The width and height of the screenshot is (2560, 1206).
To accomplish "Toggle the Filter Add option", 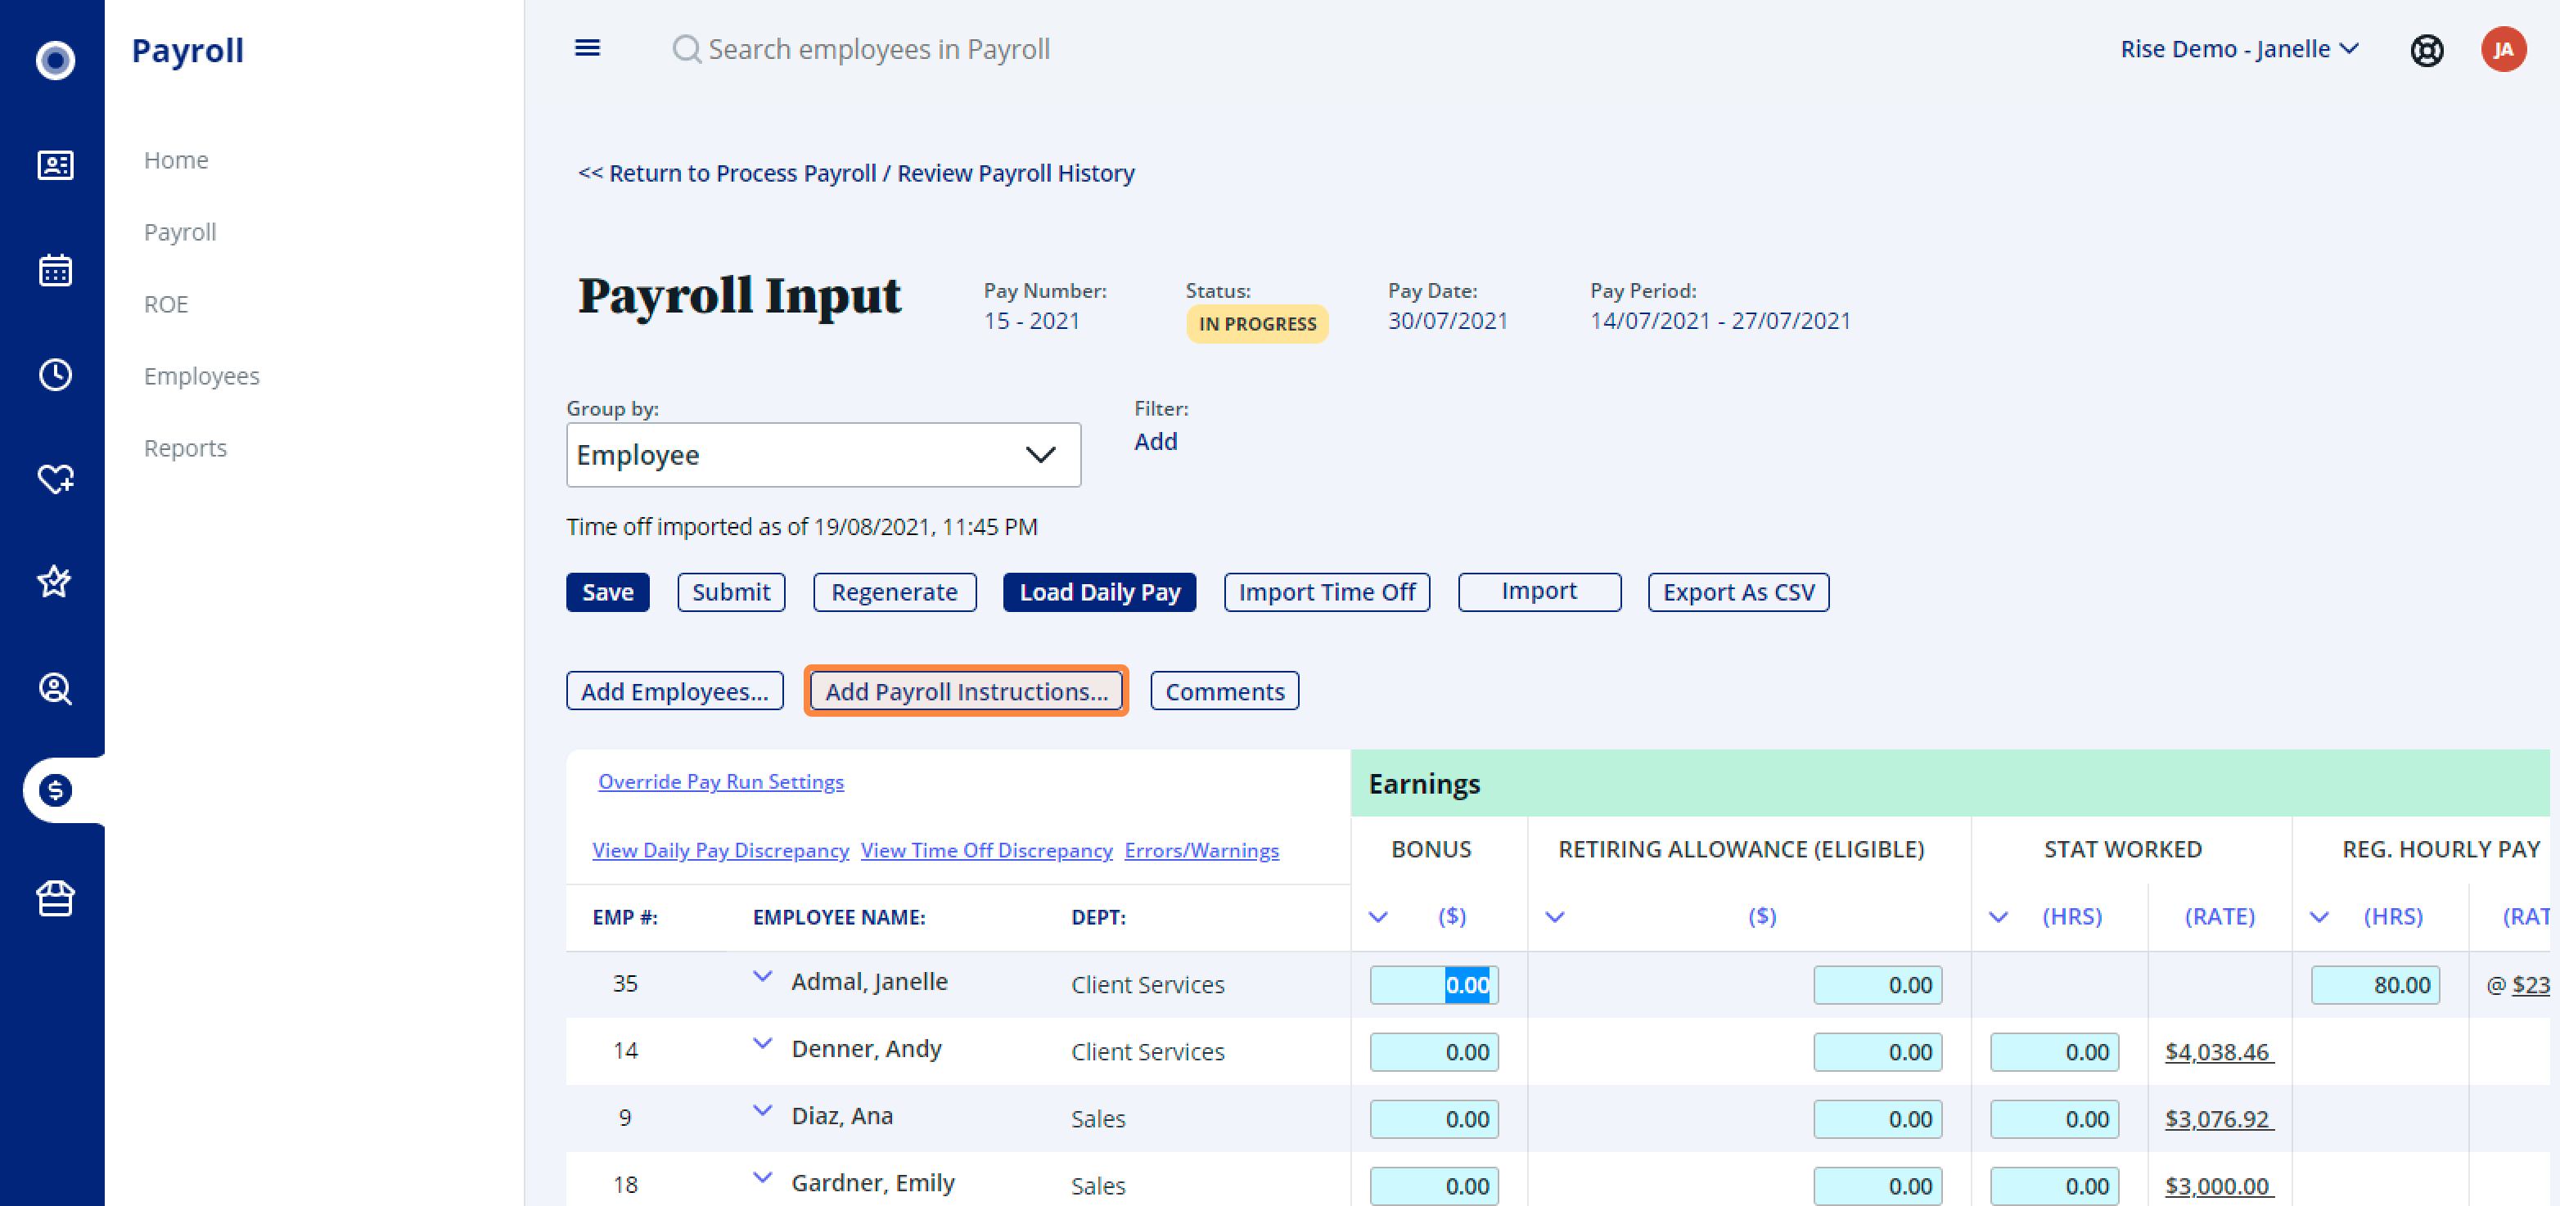I will click(1157, 441).
